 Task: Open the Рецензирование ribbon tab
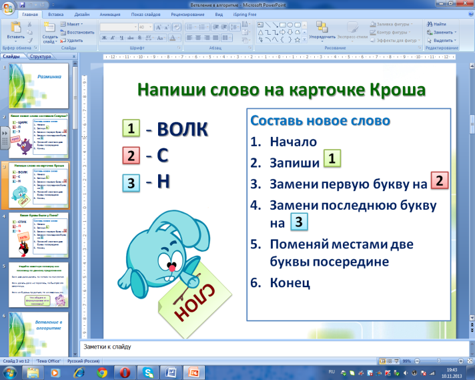pyautogui.click(x=187, y=14)
